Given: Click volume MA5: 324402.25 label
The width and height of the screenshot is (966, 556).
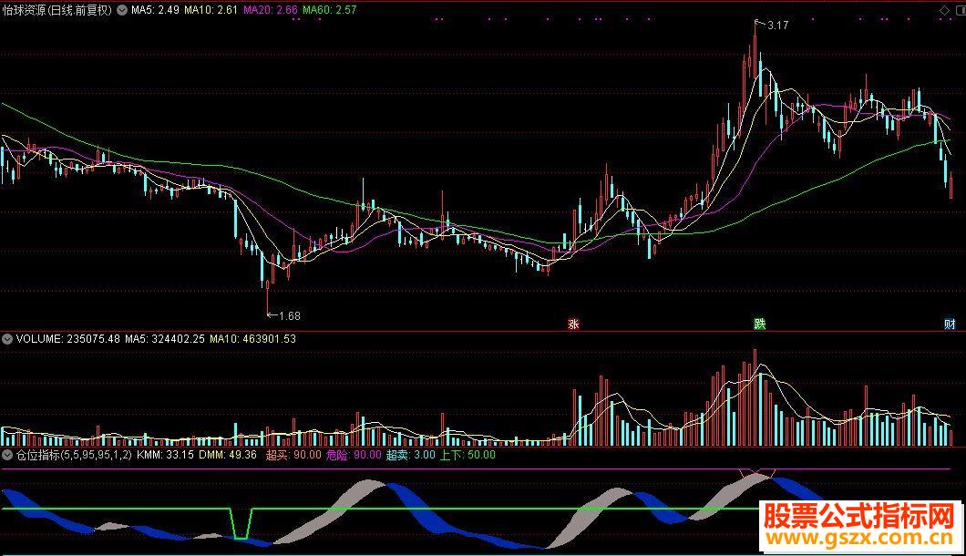Looking at the screenshot, I should tap(164, 339).
